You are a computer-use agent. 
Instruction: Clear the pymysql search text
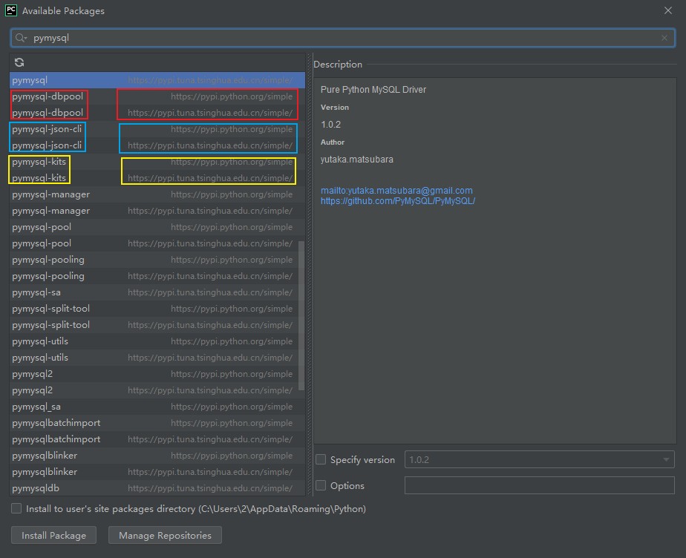tap(664, 38)
